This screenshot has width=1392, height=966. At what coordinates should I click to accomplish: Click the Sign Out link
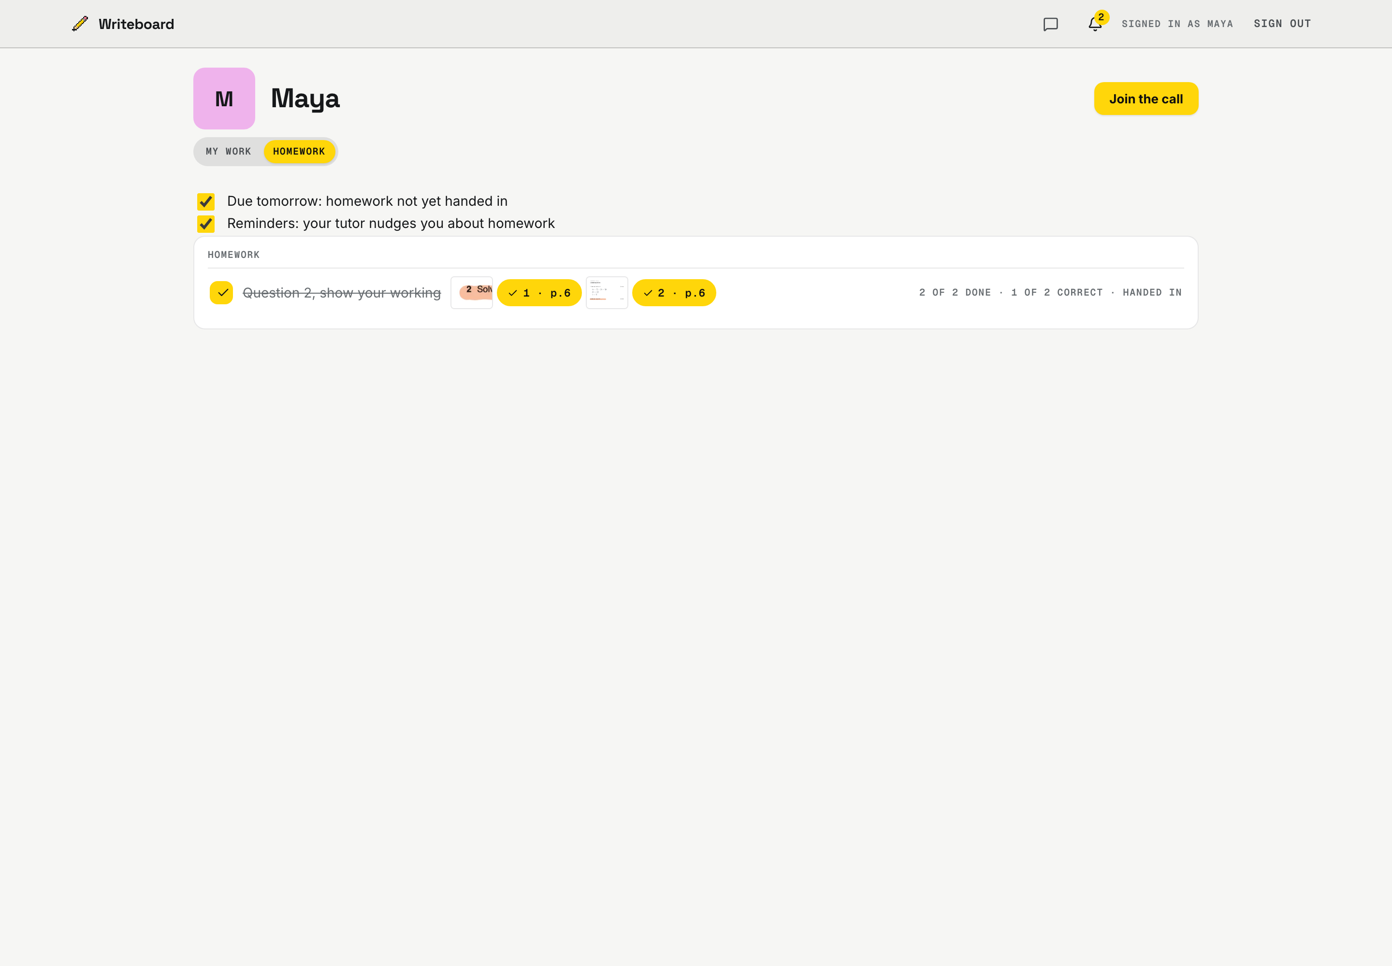click(1282, 24)
